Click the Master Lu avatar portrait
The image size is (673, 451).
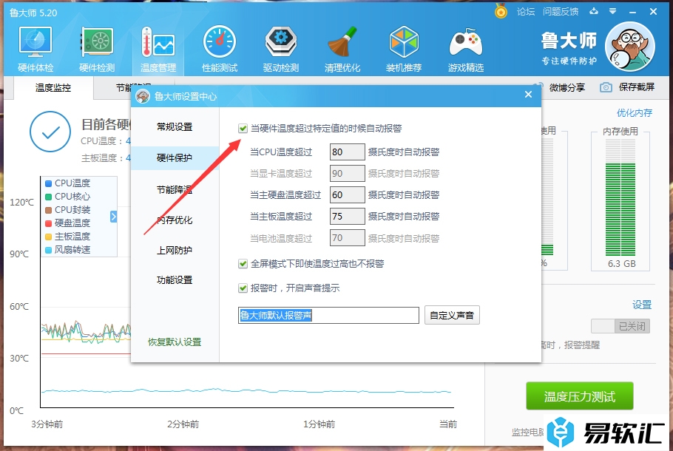(x=629, y=47)
